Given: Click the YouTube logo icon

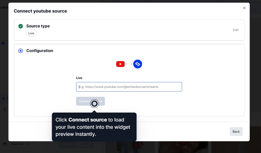Looking at the screenshot, I should [x=120, y=64].
